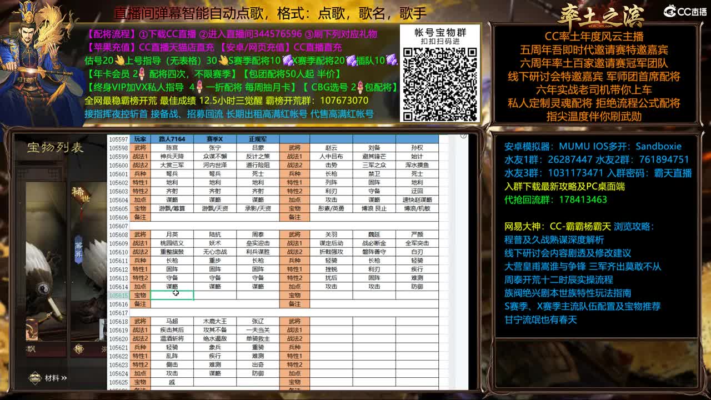Click the 形素/英勇 treasure cell

pyautogui.click(x=331, y=208)
